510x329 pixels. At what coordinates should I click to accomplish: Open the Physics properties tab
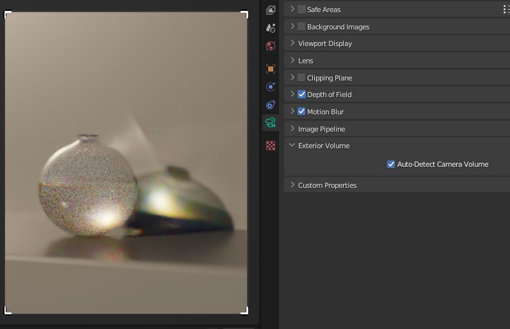point(271,87)
